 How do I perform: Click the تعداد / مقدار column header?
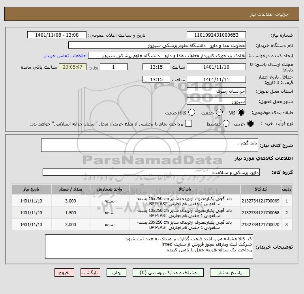click(x=71, y=189)
